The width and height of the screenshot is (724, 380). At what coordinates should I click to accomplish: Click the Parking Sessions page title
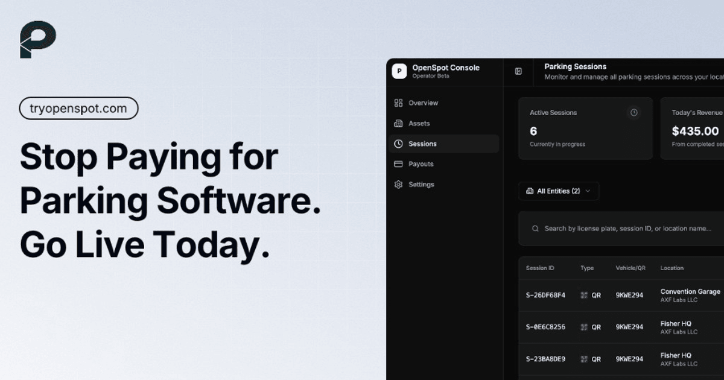(576, 66)
